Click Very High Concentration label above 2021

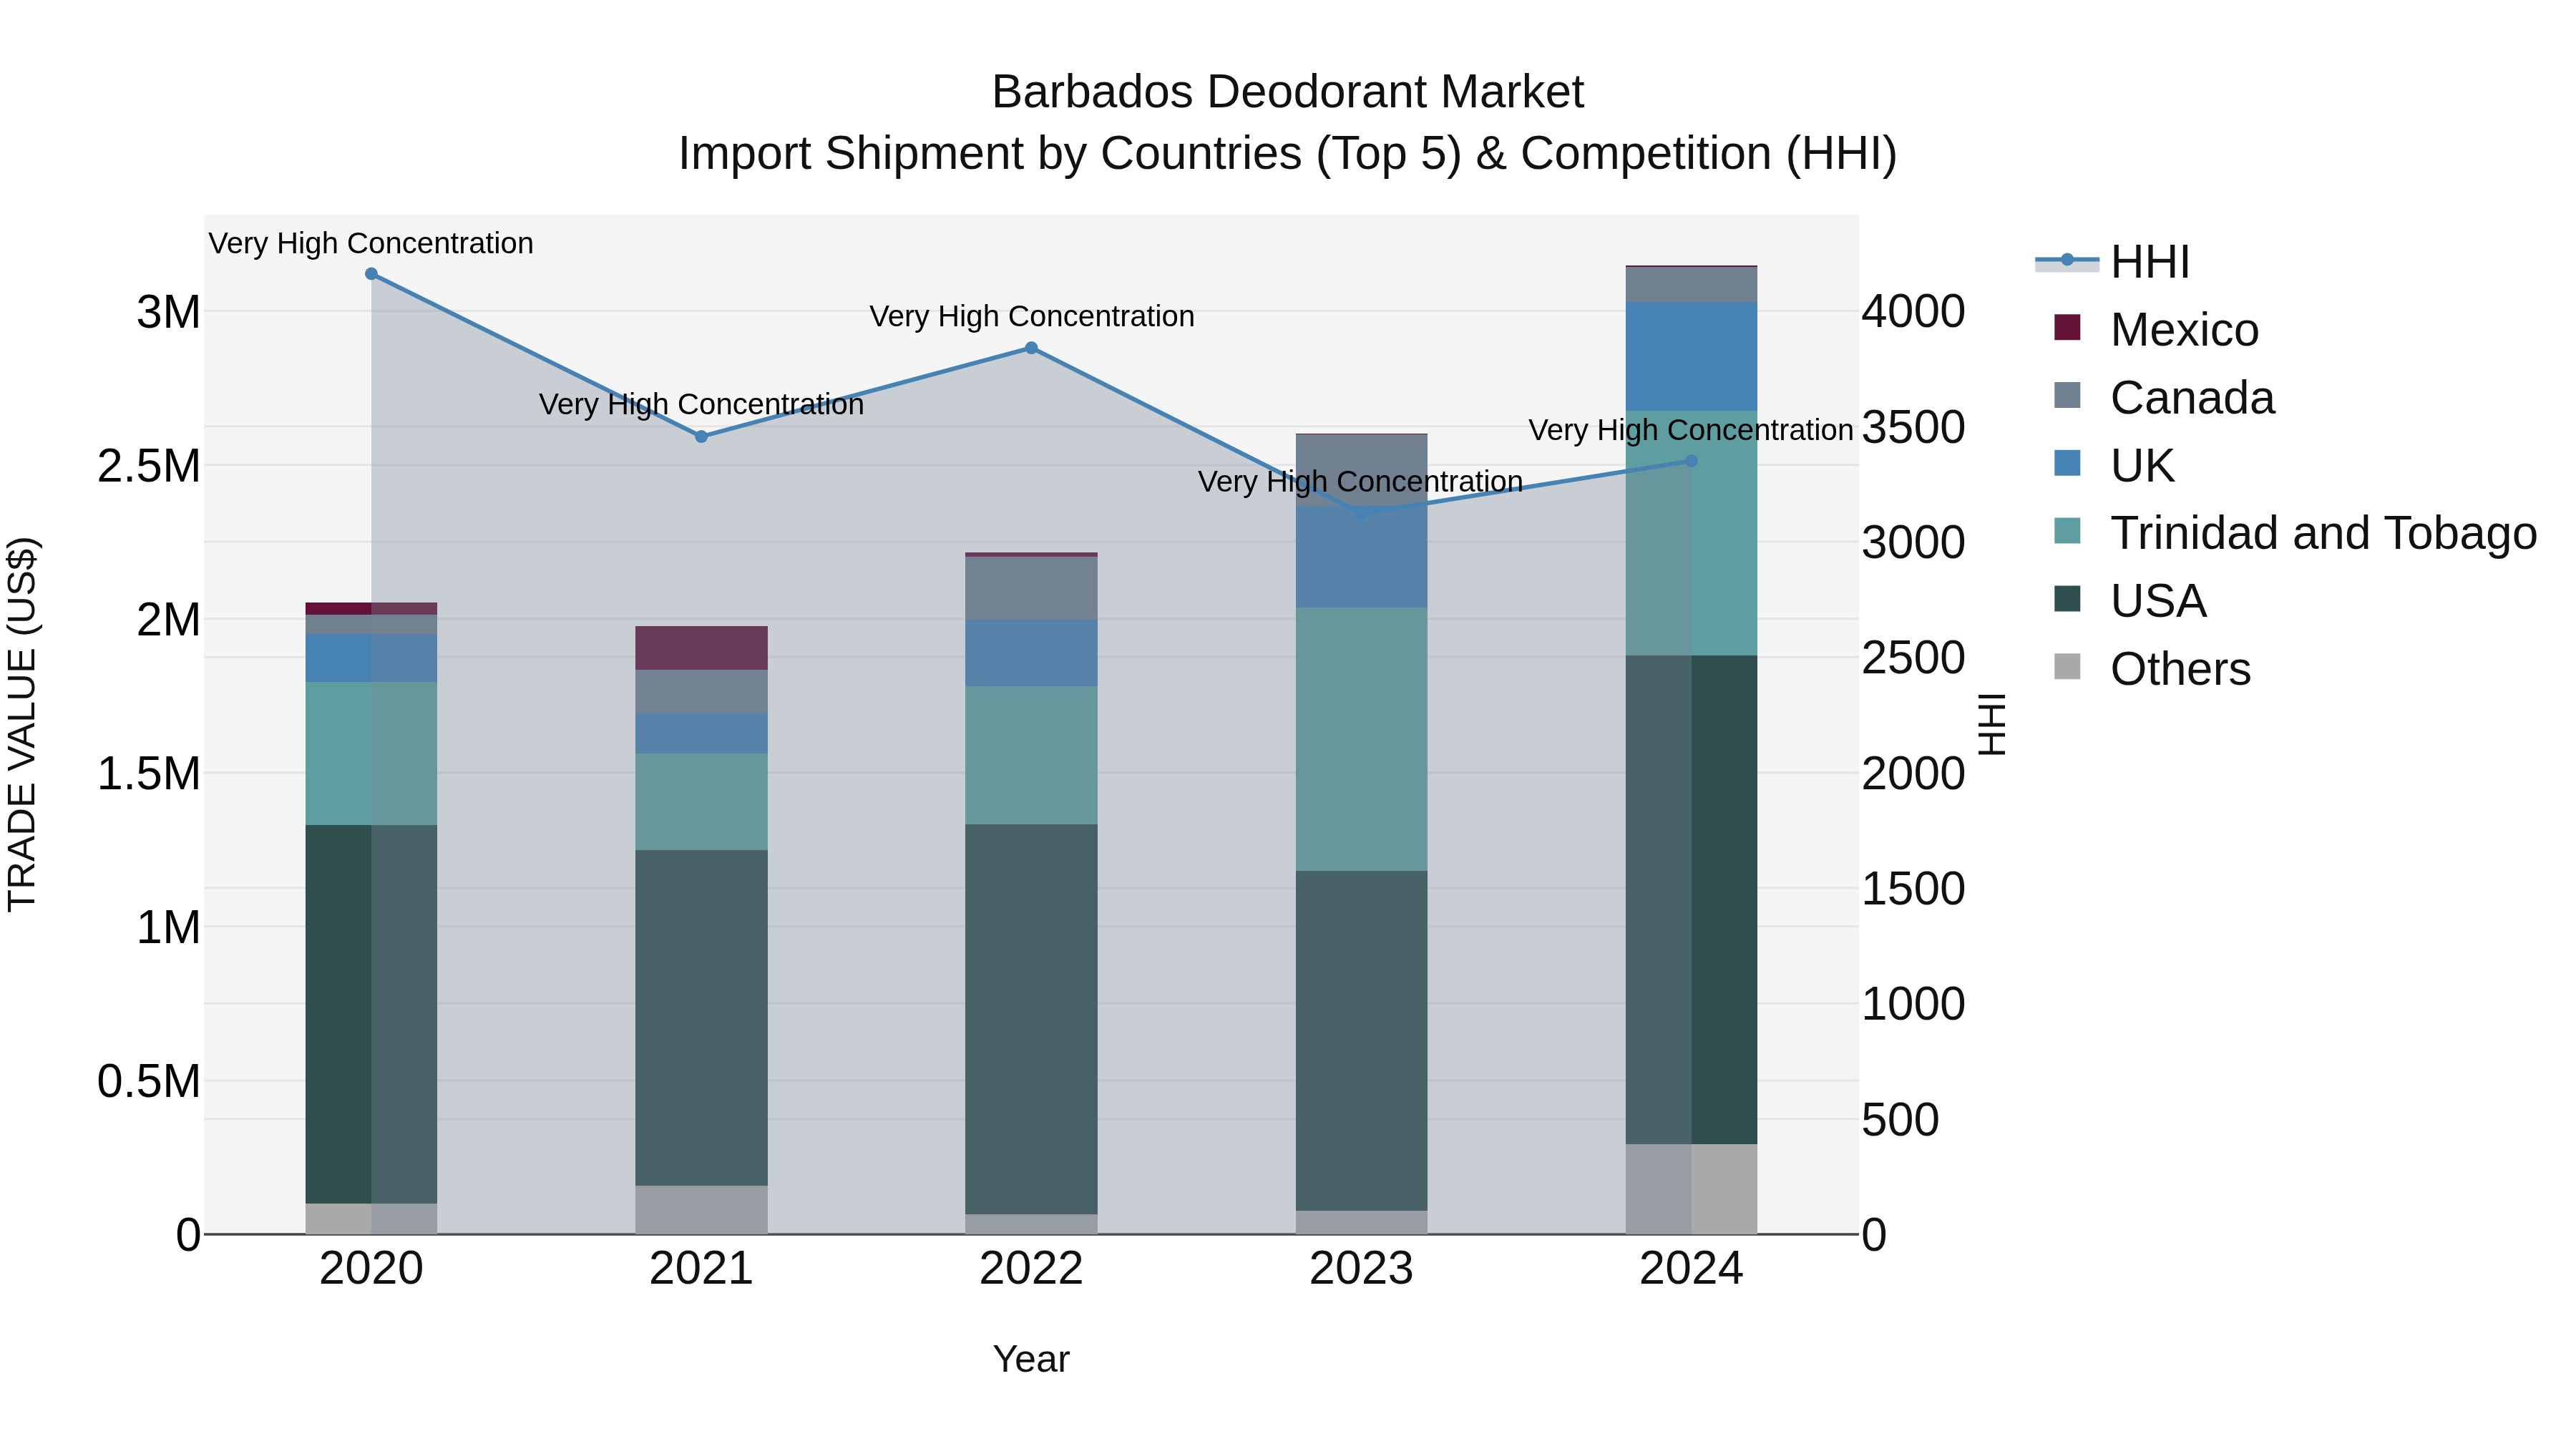[x=701, y=404]
